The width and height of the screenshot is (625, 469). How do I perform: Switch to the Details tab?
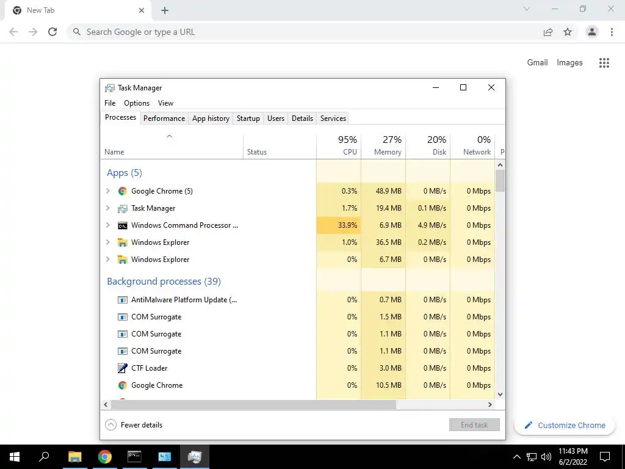pyautogui.click(x=302, y=118)
